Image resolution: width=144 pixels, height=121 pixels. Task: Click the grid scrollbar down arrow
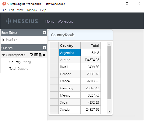tap(109, 112)
